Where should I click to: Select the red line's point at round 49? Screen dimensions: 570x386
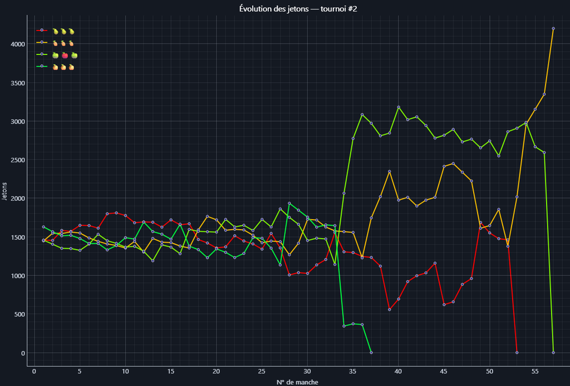[x=480, y=222]
